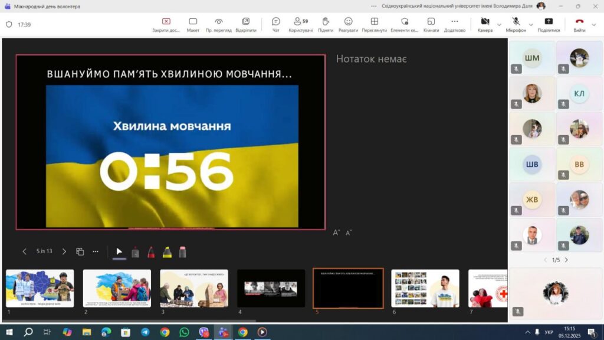604x340 pixels.
Task: Go to next page of participants
Action: point(566,260)
